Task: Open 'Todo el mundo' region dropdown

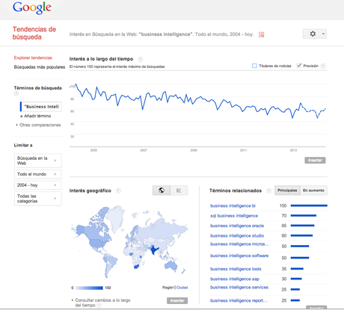Action: pyautogui.click(x=38, y=174)
